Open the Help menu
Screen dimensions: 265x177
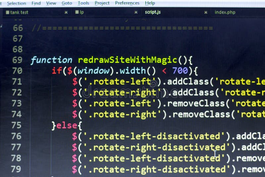150,3
